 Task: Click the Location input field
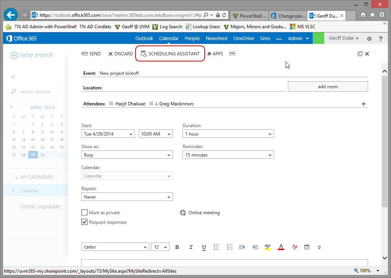coord(194,87)
